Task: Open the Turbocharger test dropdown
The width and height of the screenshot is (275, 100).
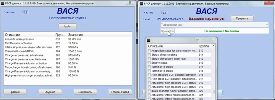Action: 214,25
